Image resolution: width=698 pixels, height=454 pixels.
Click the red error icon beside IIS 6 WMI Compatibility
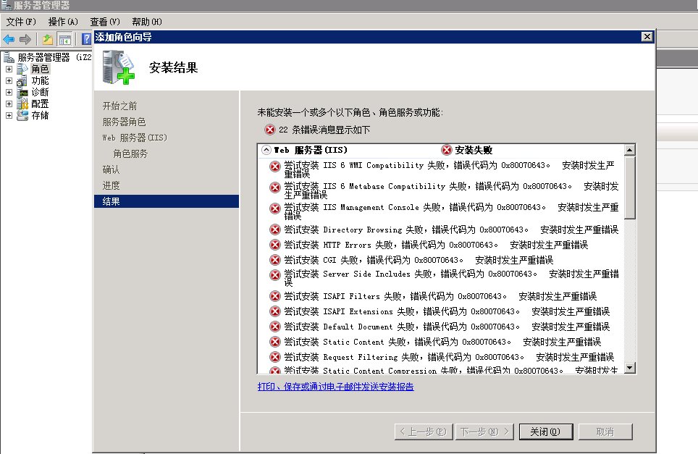274,166
